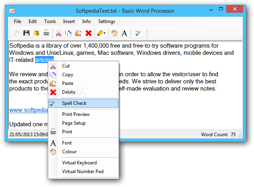
Task: Minimize the Basic Word Processor window
Action: (x=211, y=10)
